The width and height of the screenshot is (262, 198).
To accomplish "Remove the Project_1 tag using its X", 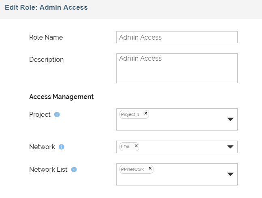I will tap(146, 114).
